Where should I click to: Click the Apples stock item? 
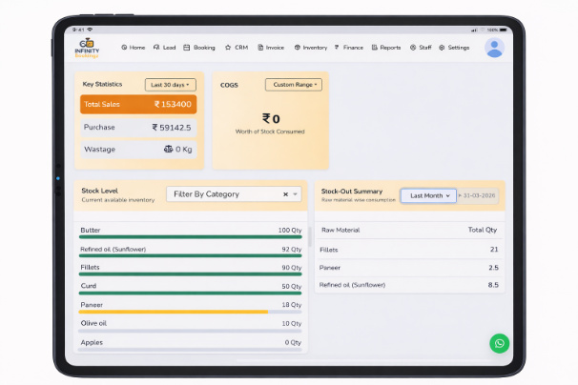click(92, 342)
